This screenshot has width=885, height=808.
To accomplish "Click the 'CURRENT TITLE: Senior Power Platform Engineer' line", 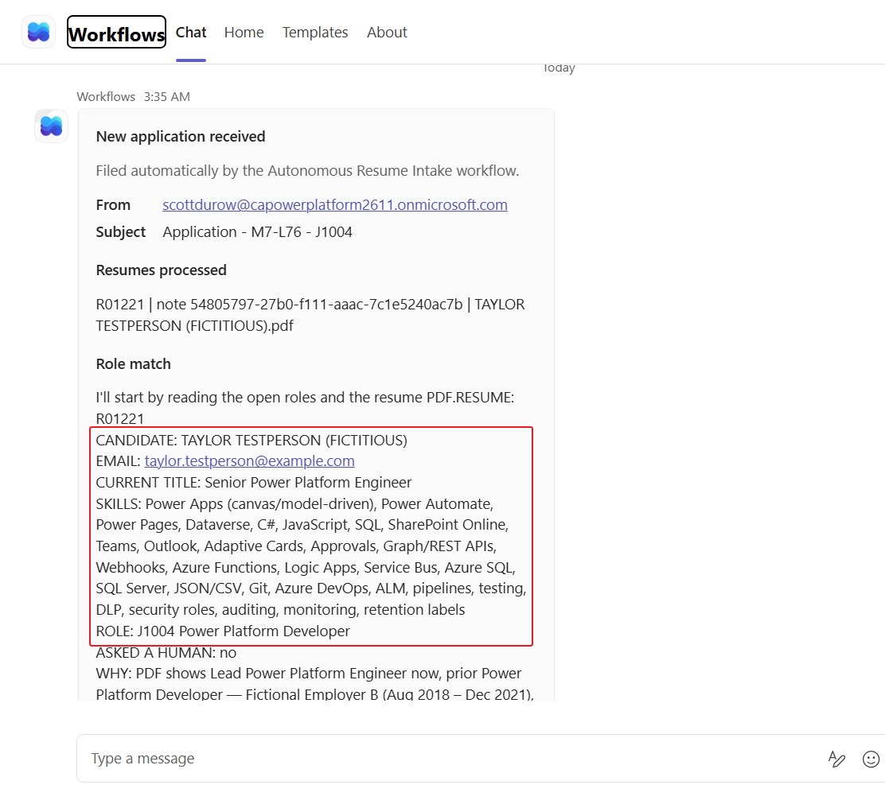I will [253, 483].
